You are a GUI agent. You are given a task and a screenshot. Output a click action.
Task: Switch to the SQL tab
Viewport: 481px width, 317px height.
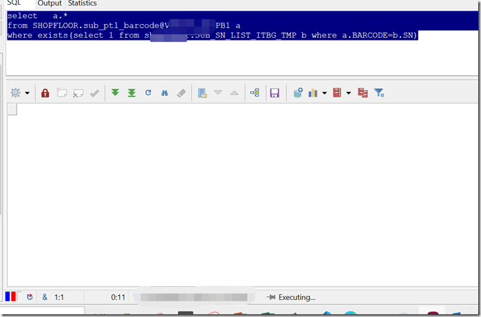(x=14, y=3)
